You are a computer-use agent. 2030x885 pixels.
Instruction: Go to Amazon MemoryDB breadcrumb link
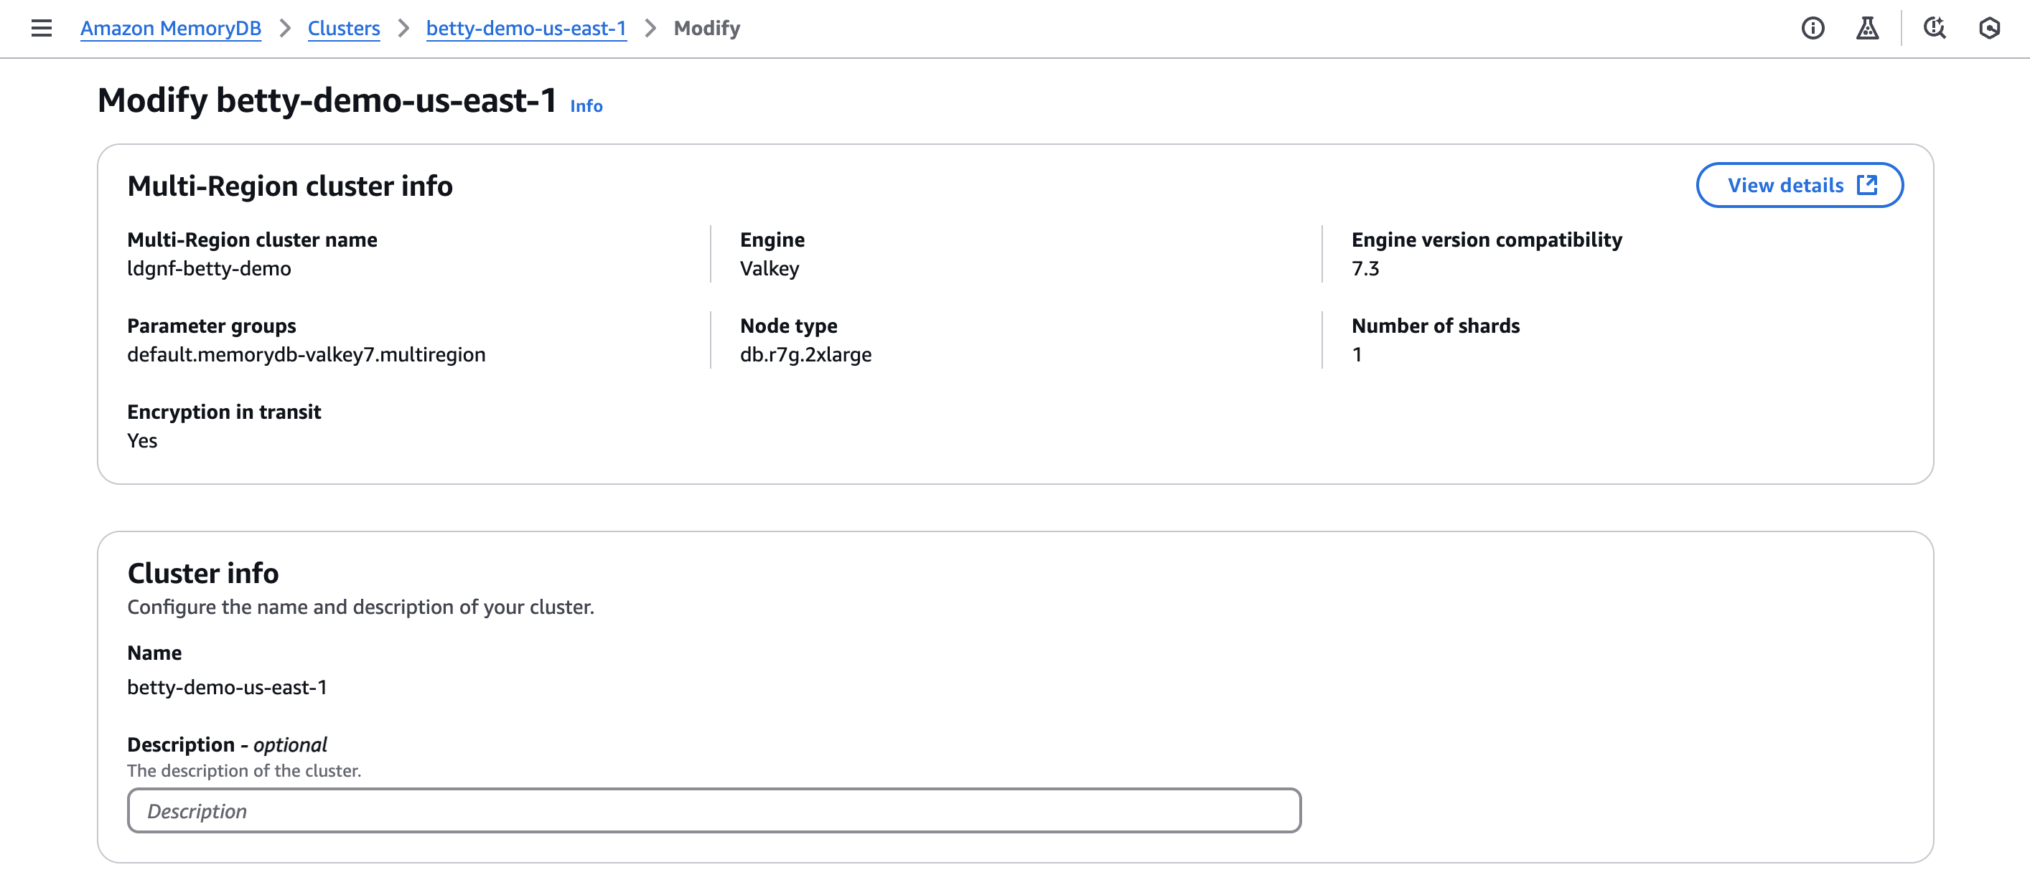170,29
